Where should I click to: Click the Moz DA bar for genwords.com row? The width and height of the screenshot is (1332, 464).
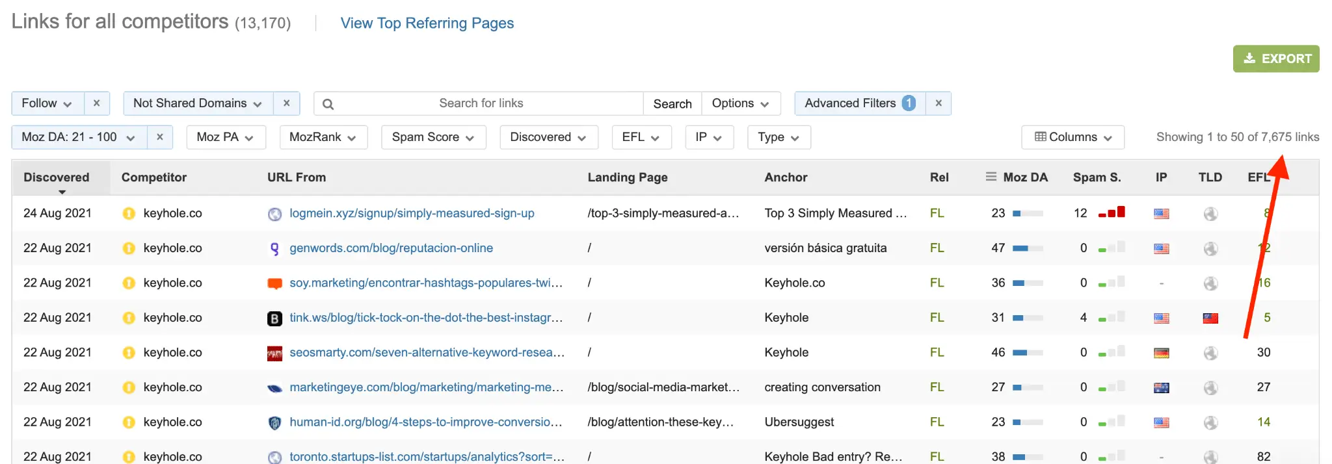pos(1028,248)
